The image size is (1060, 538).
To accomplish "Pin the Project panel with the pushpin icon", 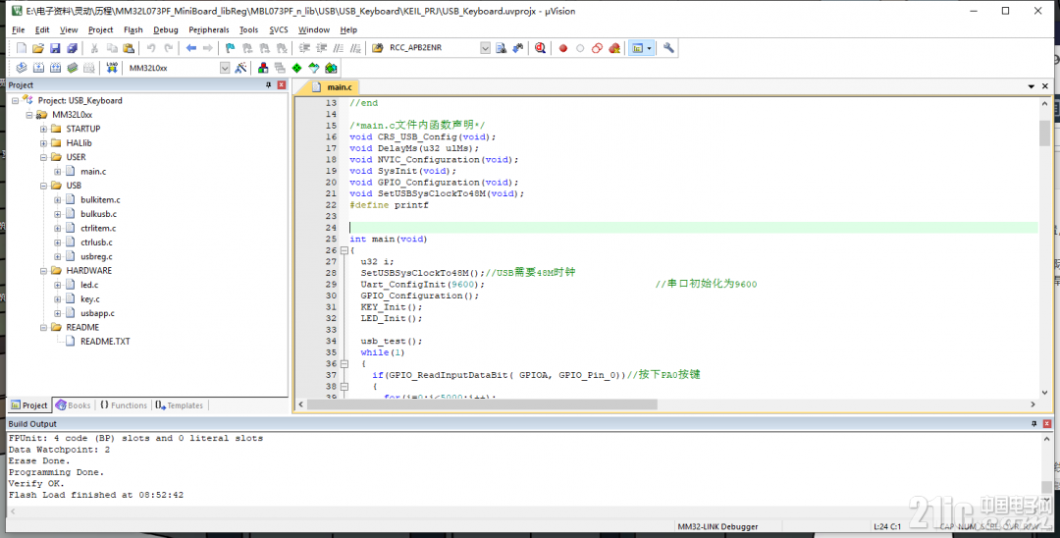I will click(x=268, y=85).
